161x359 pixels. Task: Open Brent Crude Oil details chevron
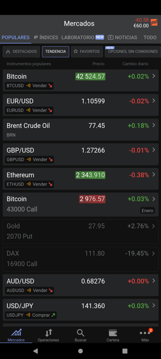pos(154,125)
